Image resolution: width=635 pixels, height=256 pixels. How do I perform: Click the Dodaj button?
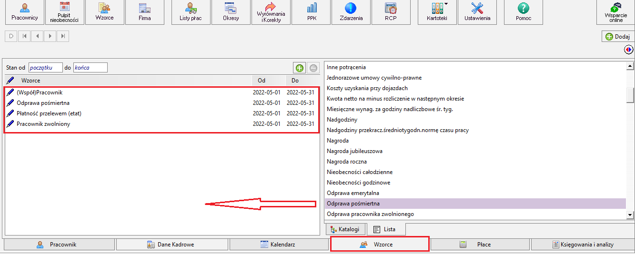click(617, 37)
